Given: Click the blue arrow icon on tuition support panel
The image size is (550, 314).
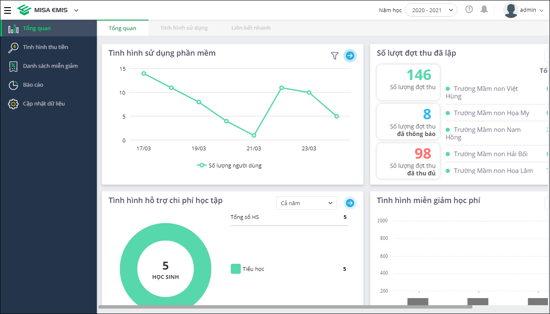Looking at the screenshot, I should [350, 203].
